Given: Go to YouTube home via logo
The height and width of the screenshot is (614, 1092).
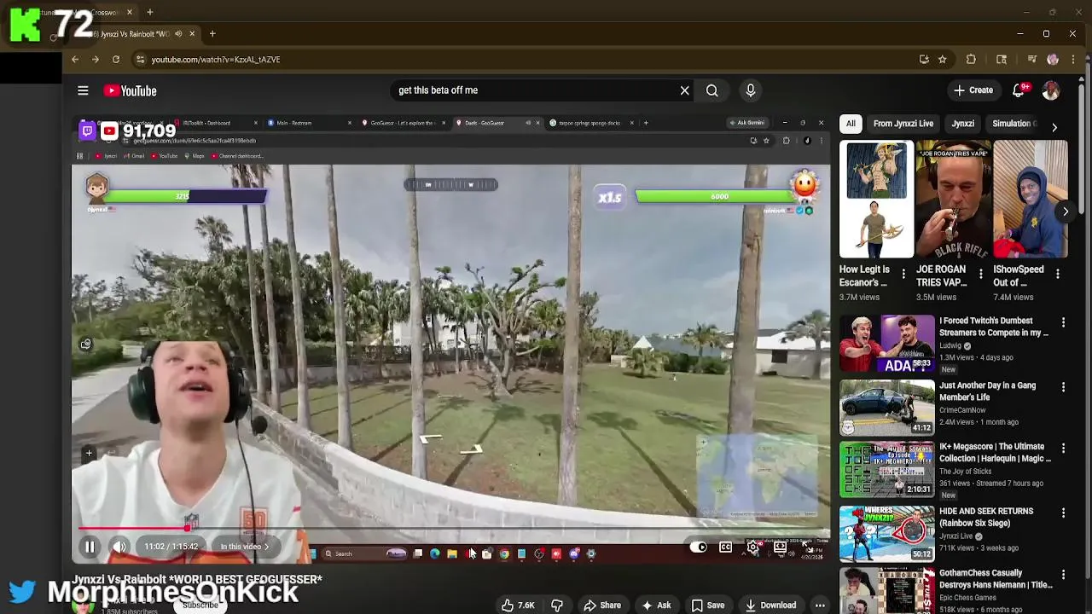Looking at the screenshot, I should point(131,90).
